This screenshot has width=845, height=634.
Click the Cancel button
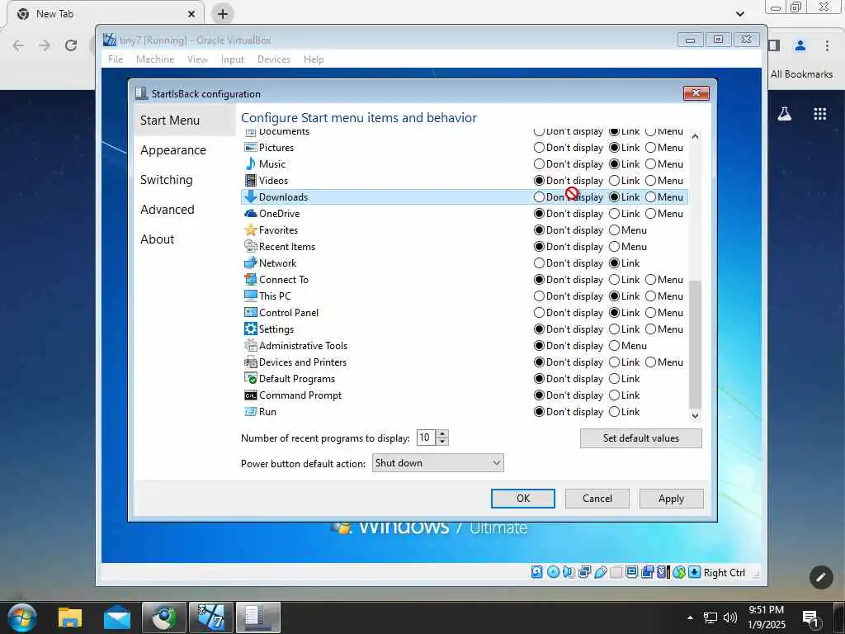597,498
